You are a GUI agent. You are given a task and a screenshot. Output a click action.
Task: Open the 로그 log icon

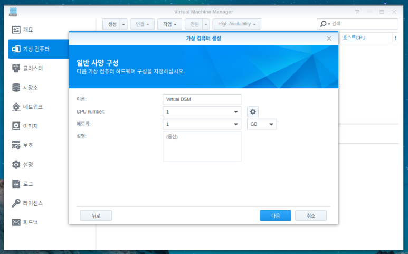click(16, 184)
